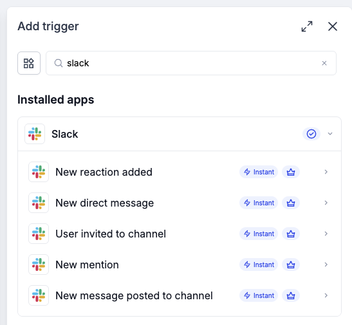Click Instant badge on New reaction added

tap(259, 172)
